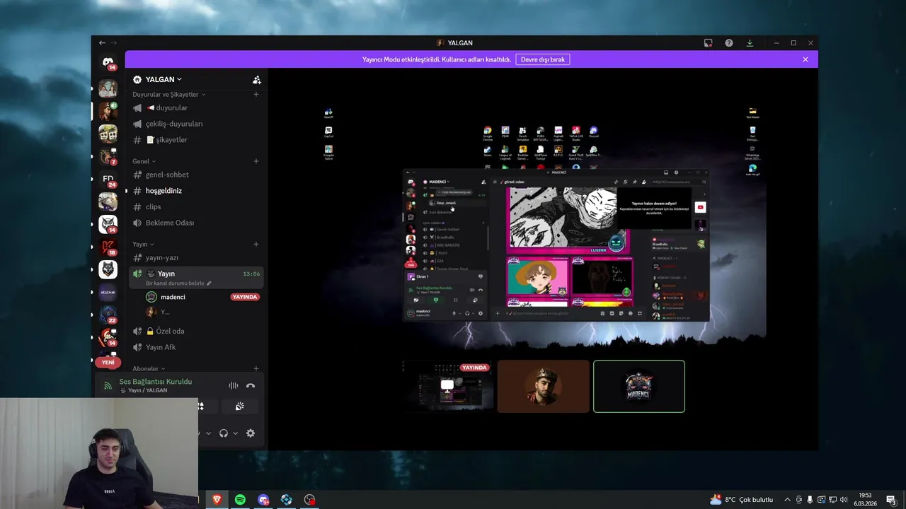Image resolution: width=906 pixels, height=509 pixels.
Task: Click 'Devre dışı bırak' button
Action: tap(543, 59)
